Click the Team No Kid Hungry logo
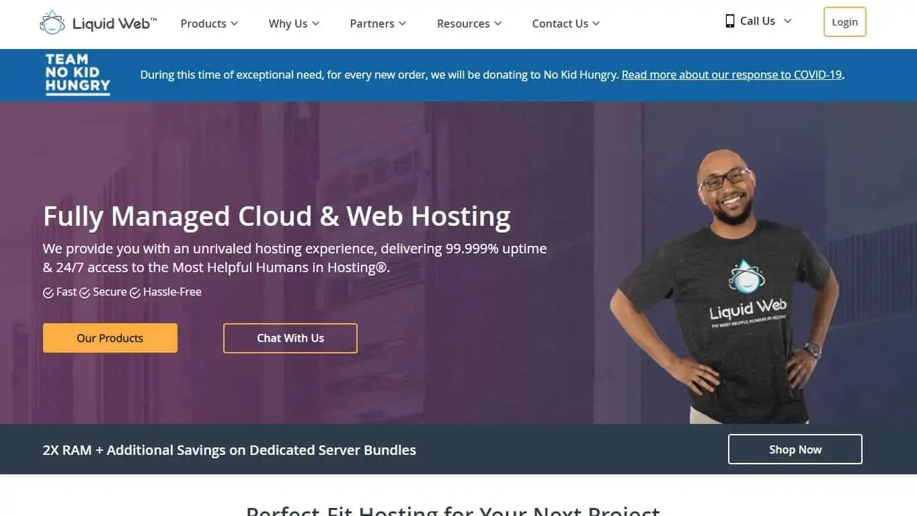This screenshot has height=516, width=917. [77, 75]
